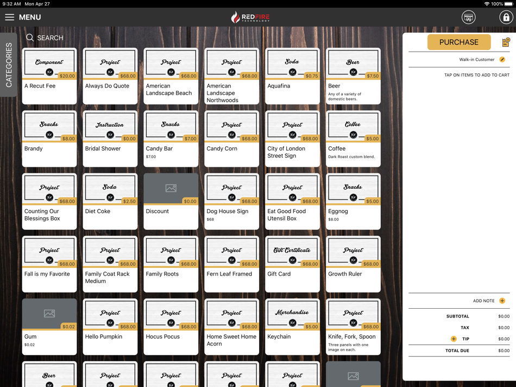Tap the Add Note plus icon
516x387 pixels.
pyautogui.click(x=502, y=301)
